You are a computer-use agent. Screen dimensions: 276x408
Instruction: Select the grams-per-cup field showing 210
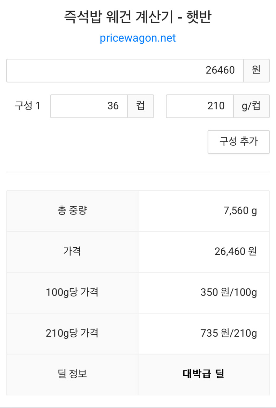(x=200, y=106)
